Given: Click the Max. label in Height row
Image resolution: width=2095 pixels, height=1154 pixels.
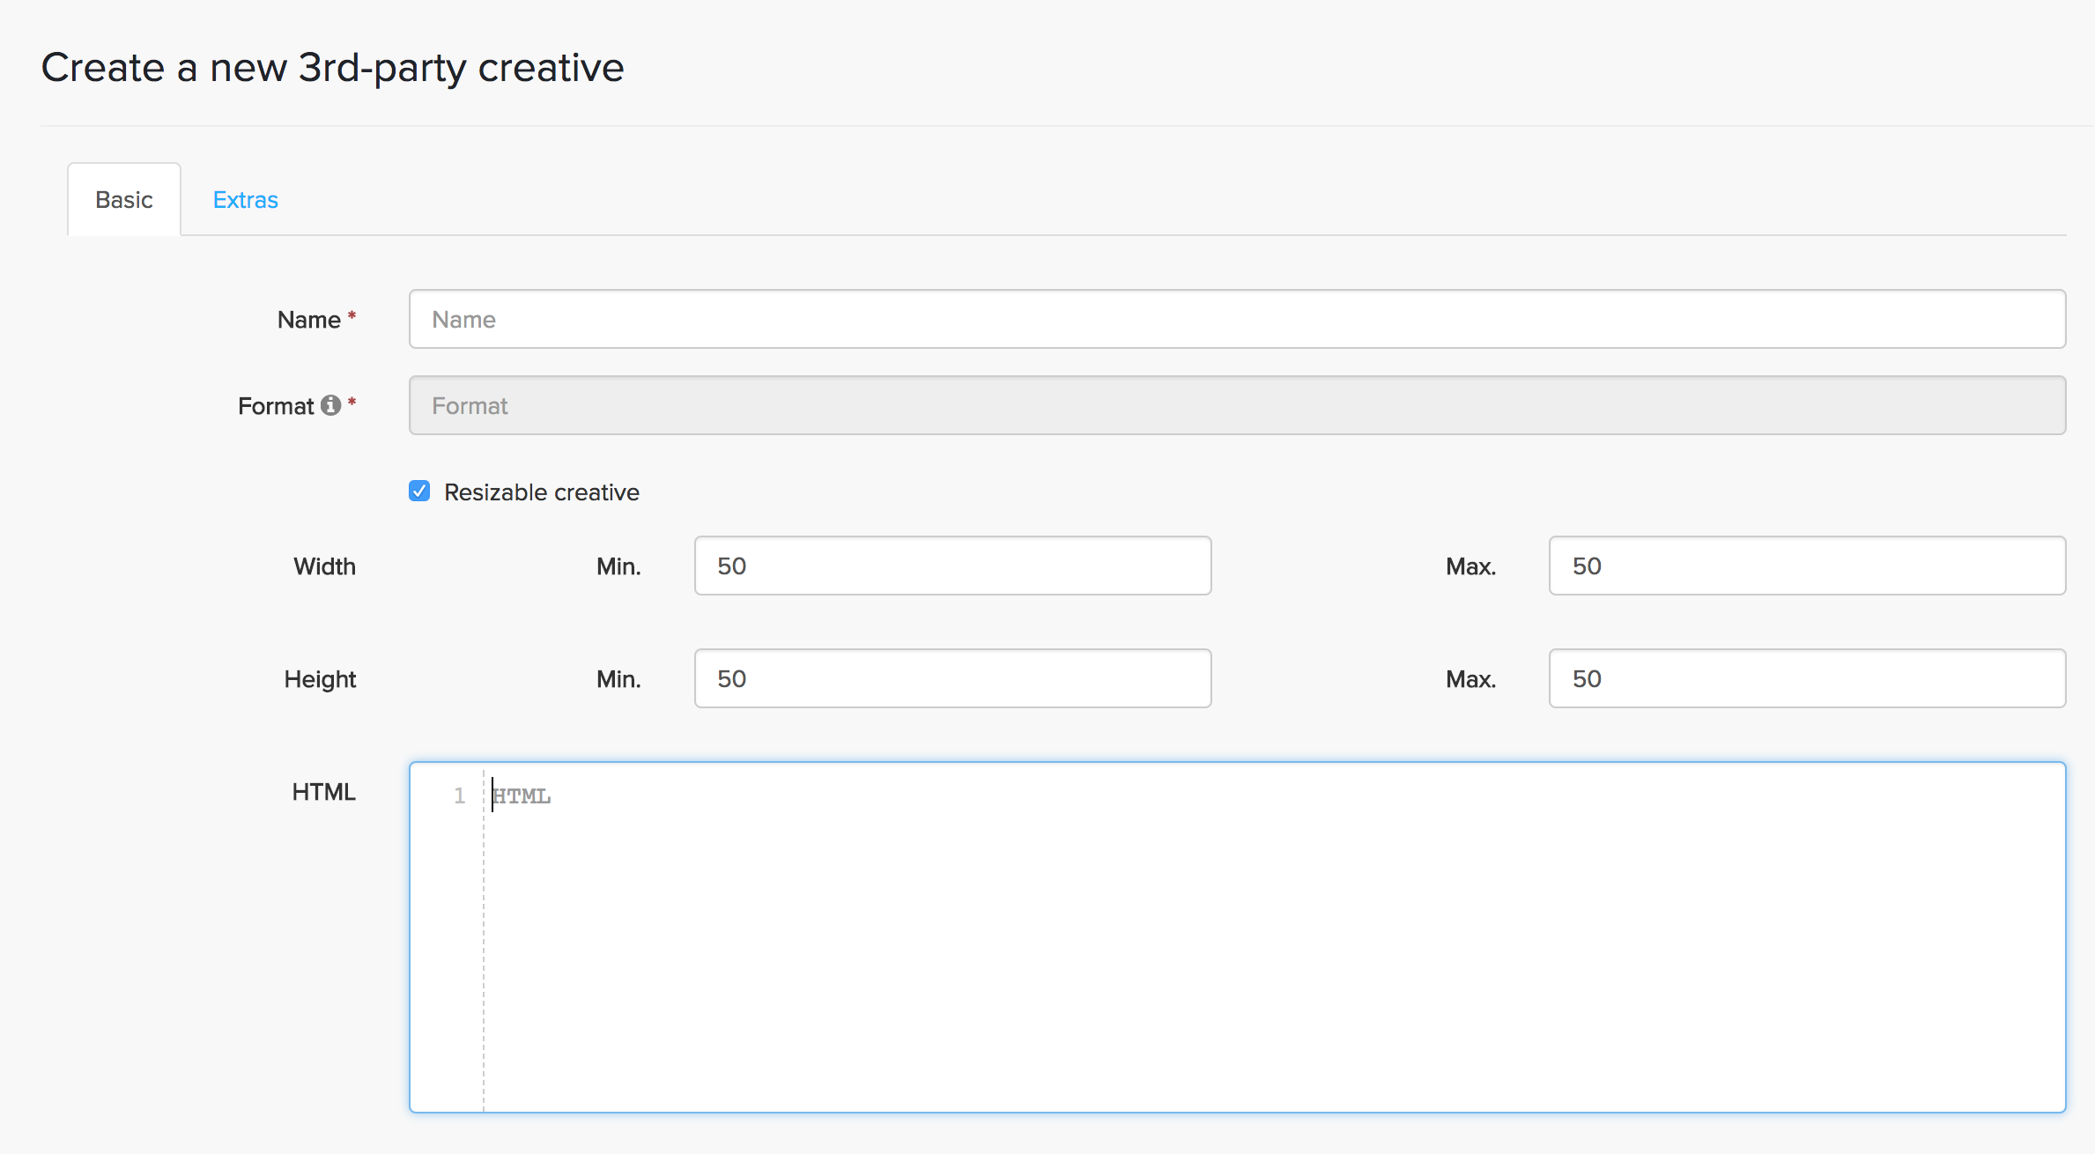Looking at the screenshot, I should (x=1470, y=679).
